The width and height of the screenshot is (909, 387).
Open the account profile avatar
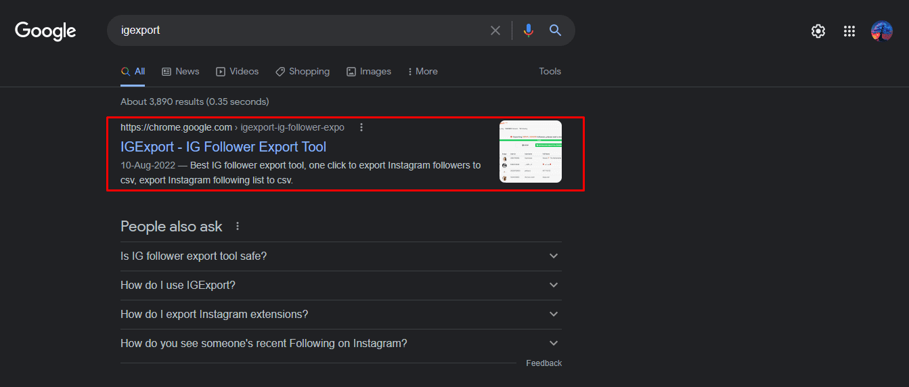882,31
